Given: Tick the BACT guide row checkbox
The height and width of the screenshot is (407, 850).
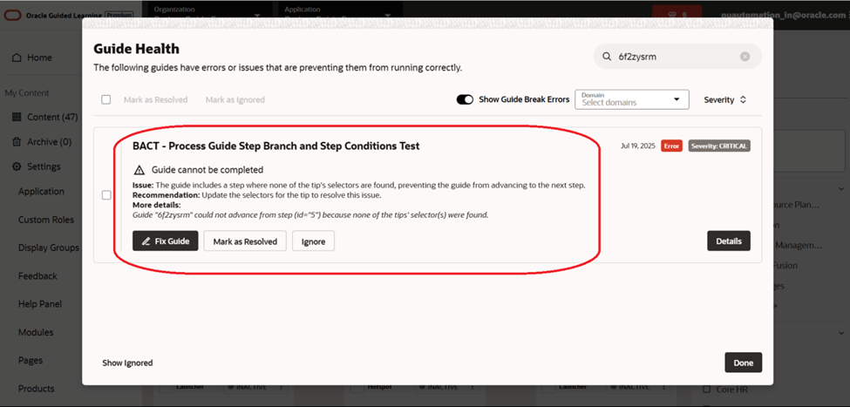Looking at the screenshot, I should (x=106, y=195).
